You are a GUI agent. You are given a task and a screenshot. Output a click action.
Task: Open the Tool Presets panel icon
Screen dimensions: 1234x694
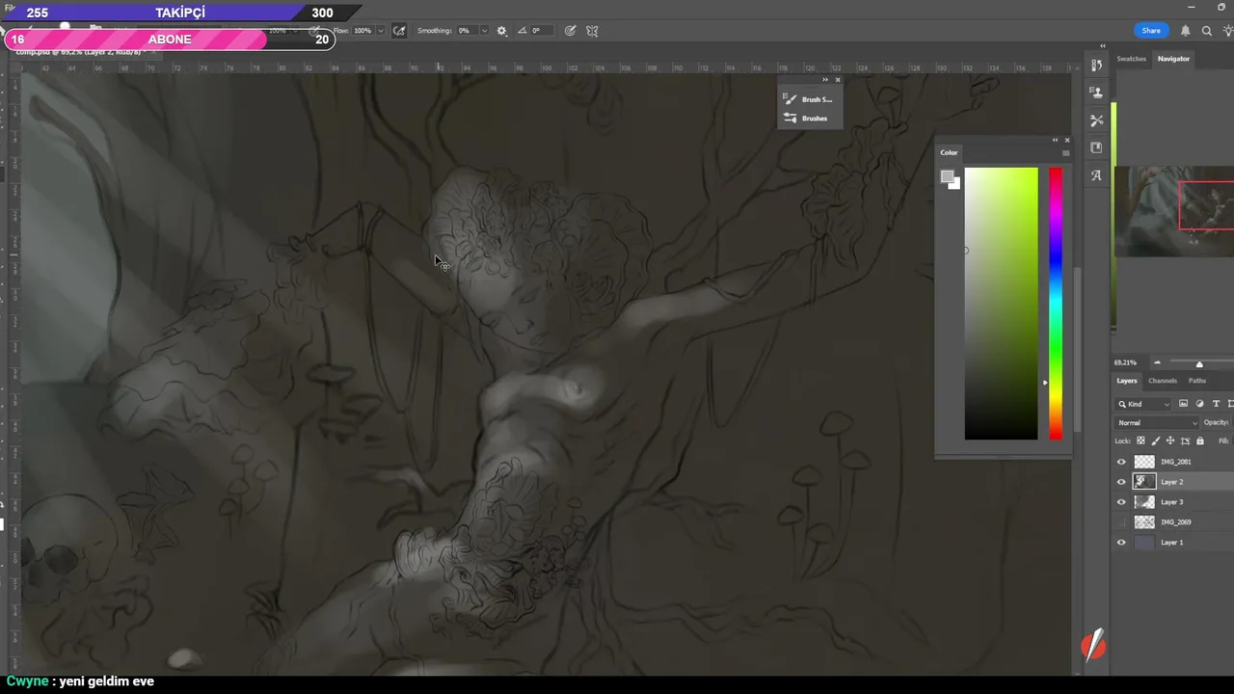tap(1096, 120)
